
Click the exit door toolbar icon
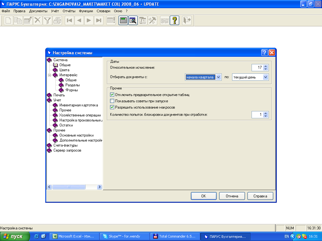point(187,20)
